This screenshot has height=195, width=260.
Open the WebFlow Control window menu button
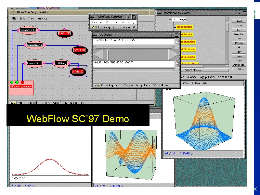(x=92, y=17)
